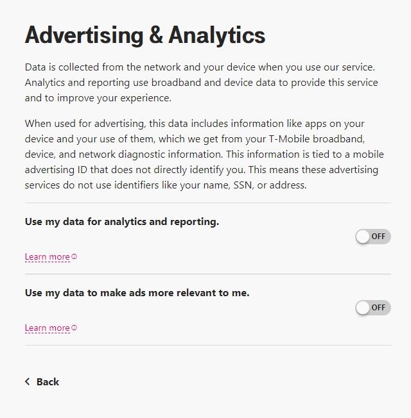Click the 'make ads more relevant to me' label
This screenshot has height=418, width=411.
(137, 293)
